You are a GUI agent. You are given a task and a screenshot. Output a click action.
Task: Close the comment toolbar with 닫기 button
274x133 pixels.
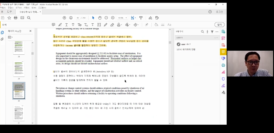(x=220, y=25)
